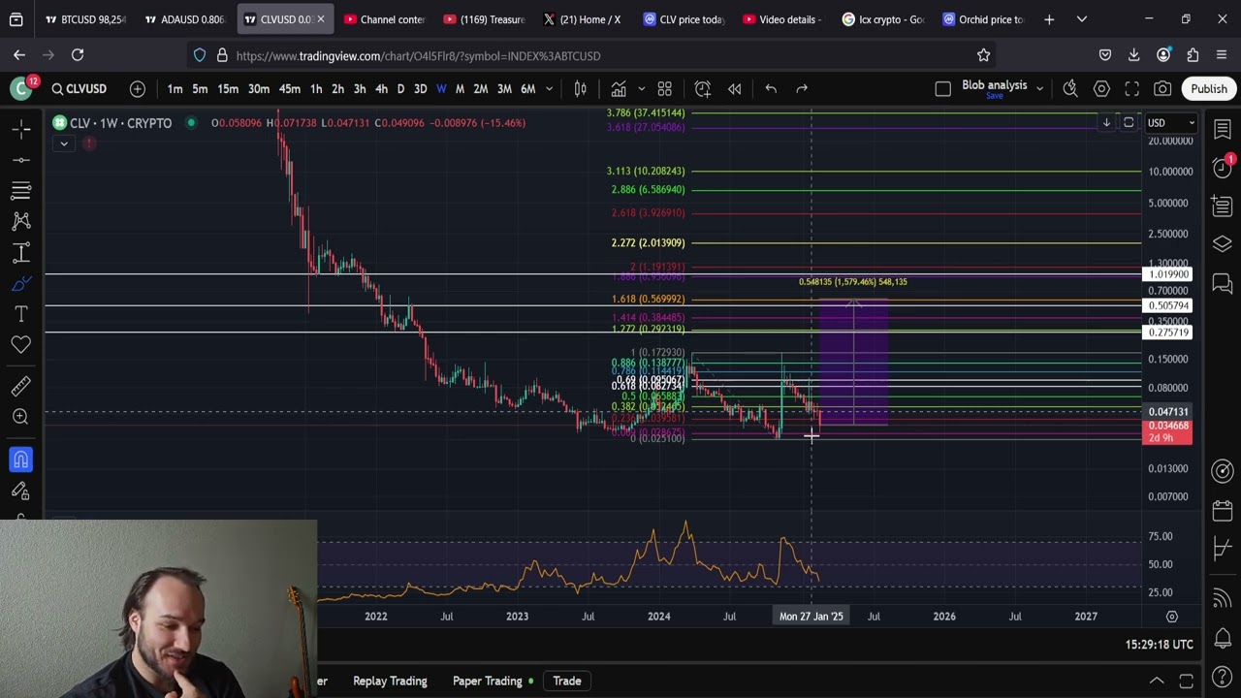1241x698 pixels.
Task: Start bar replay with rewind icon
Action: [x=735, y=89]
